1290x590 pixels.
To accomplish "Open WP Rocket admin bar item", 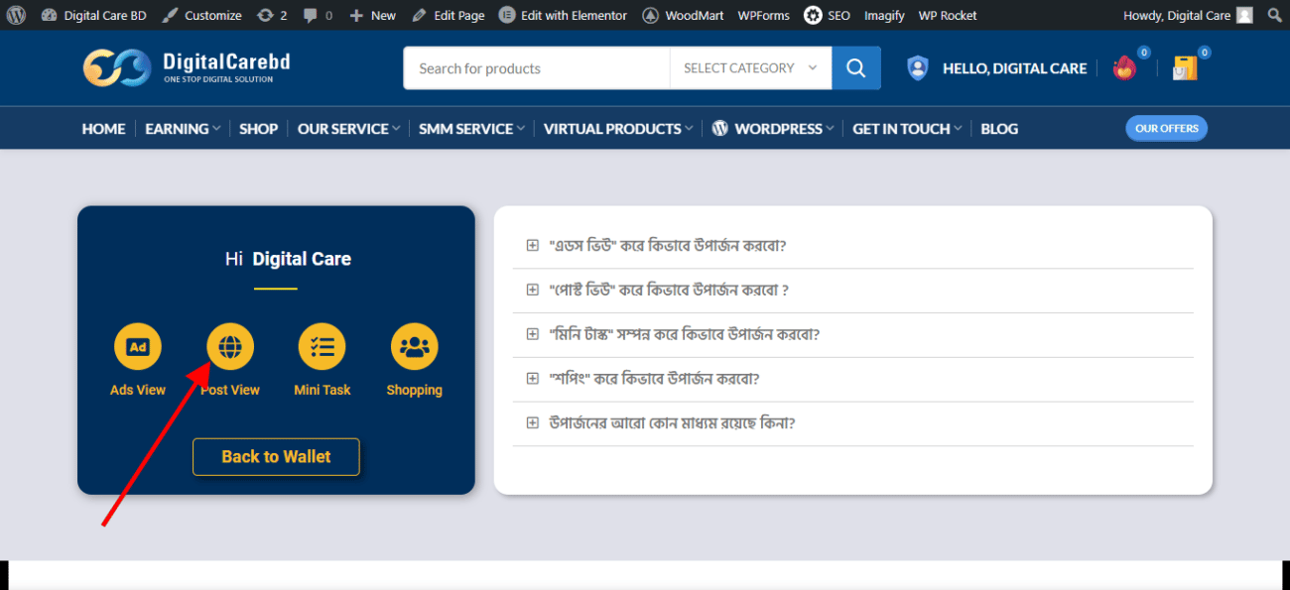I will coord(948,15).
